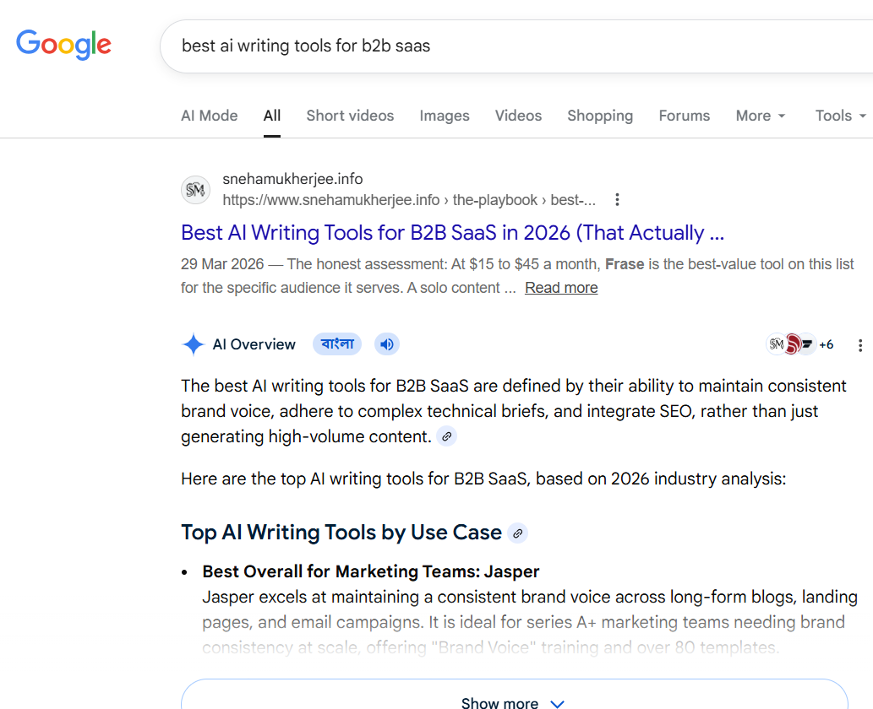The height and width of the screenshot is (709, 873).
Task: Expand the More dropdown
Action: point(761,116)
